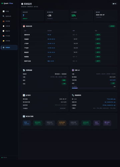This screenshot has height=167, width=120.
Task: Click the frequency pill in the 13:00-14:15 row
Action: 76,48
